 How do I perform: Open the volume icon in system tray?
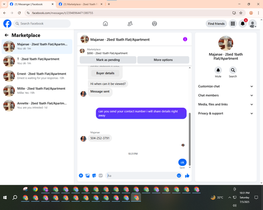tap(235, 205)
